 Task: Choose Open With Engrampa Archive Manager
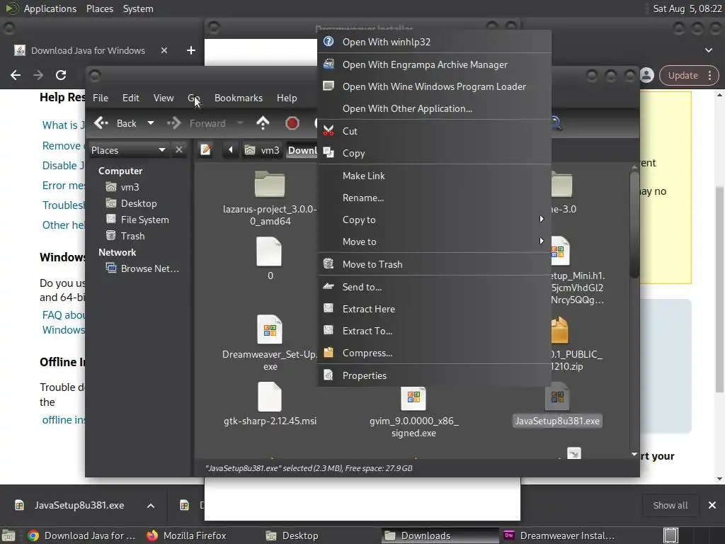434,64
